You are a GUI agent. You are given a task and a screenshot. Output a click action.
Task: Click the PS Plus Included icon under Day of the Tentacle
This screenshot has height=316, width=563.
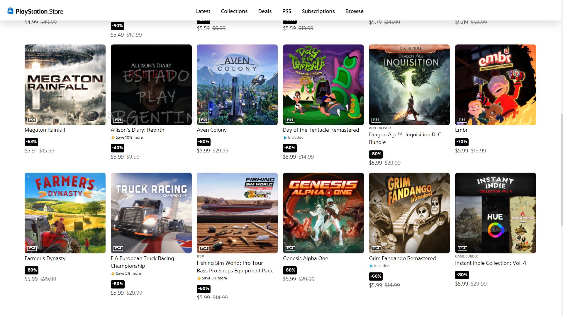pos(285,138)
